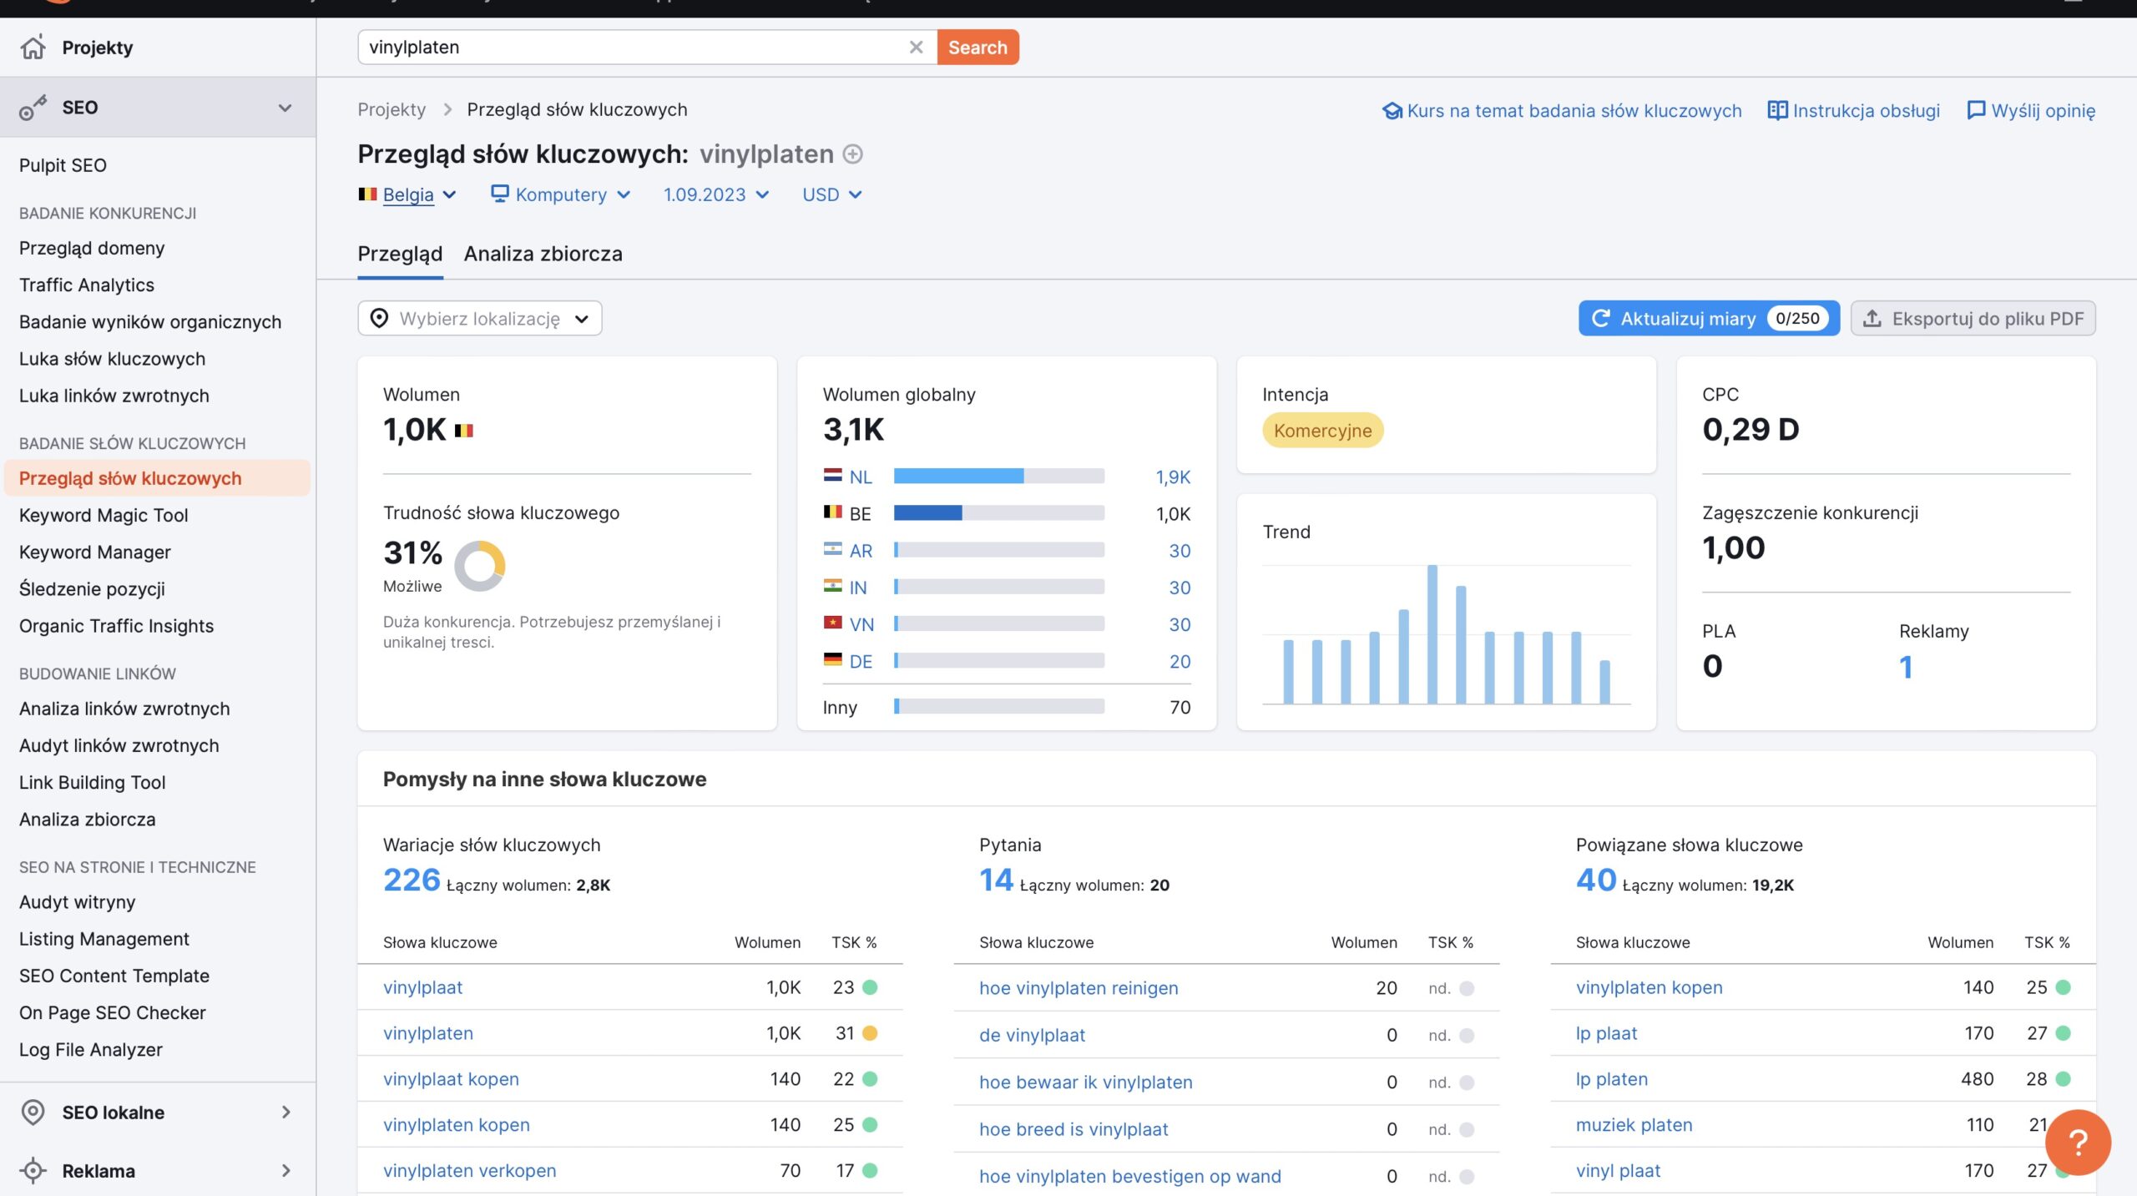Open the orange help question mark button
Viewport: 2137px width, 1196px height.
(x=2078, y=1142)
